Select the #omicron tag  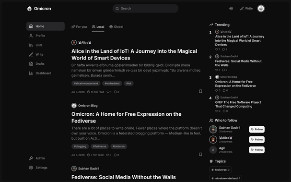(119, 146)
